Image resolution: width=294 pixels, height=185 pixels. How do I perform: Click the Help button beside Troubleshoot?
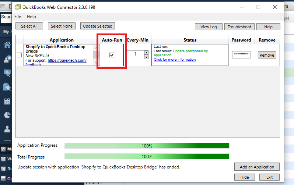[268, 27]
